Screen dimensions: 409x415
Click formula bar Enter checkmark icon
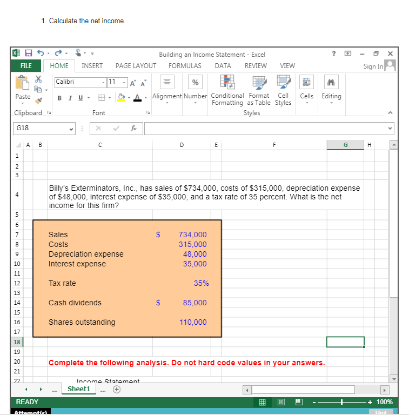(116, 129)
